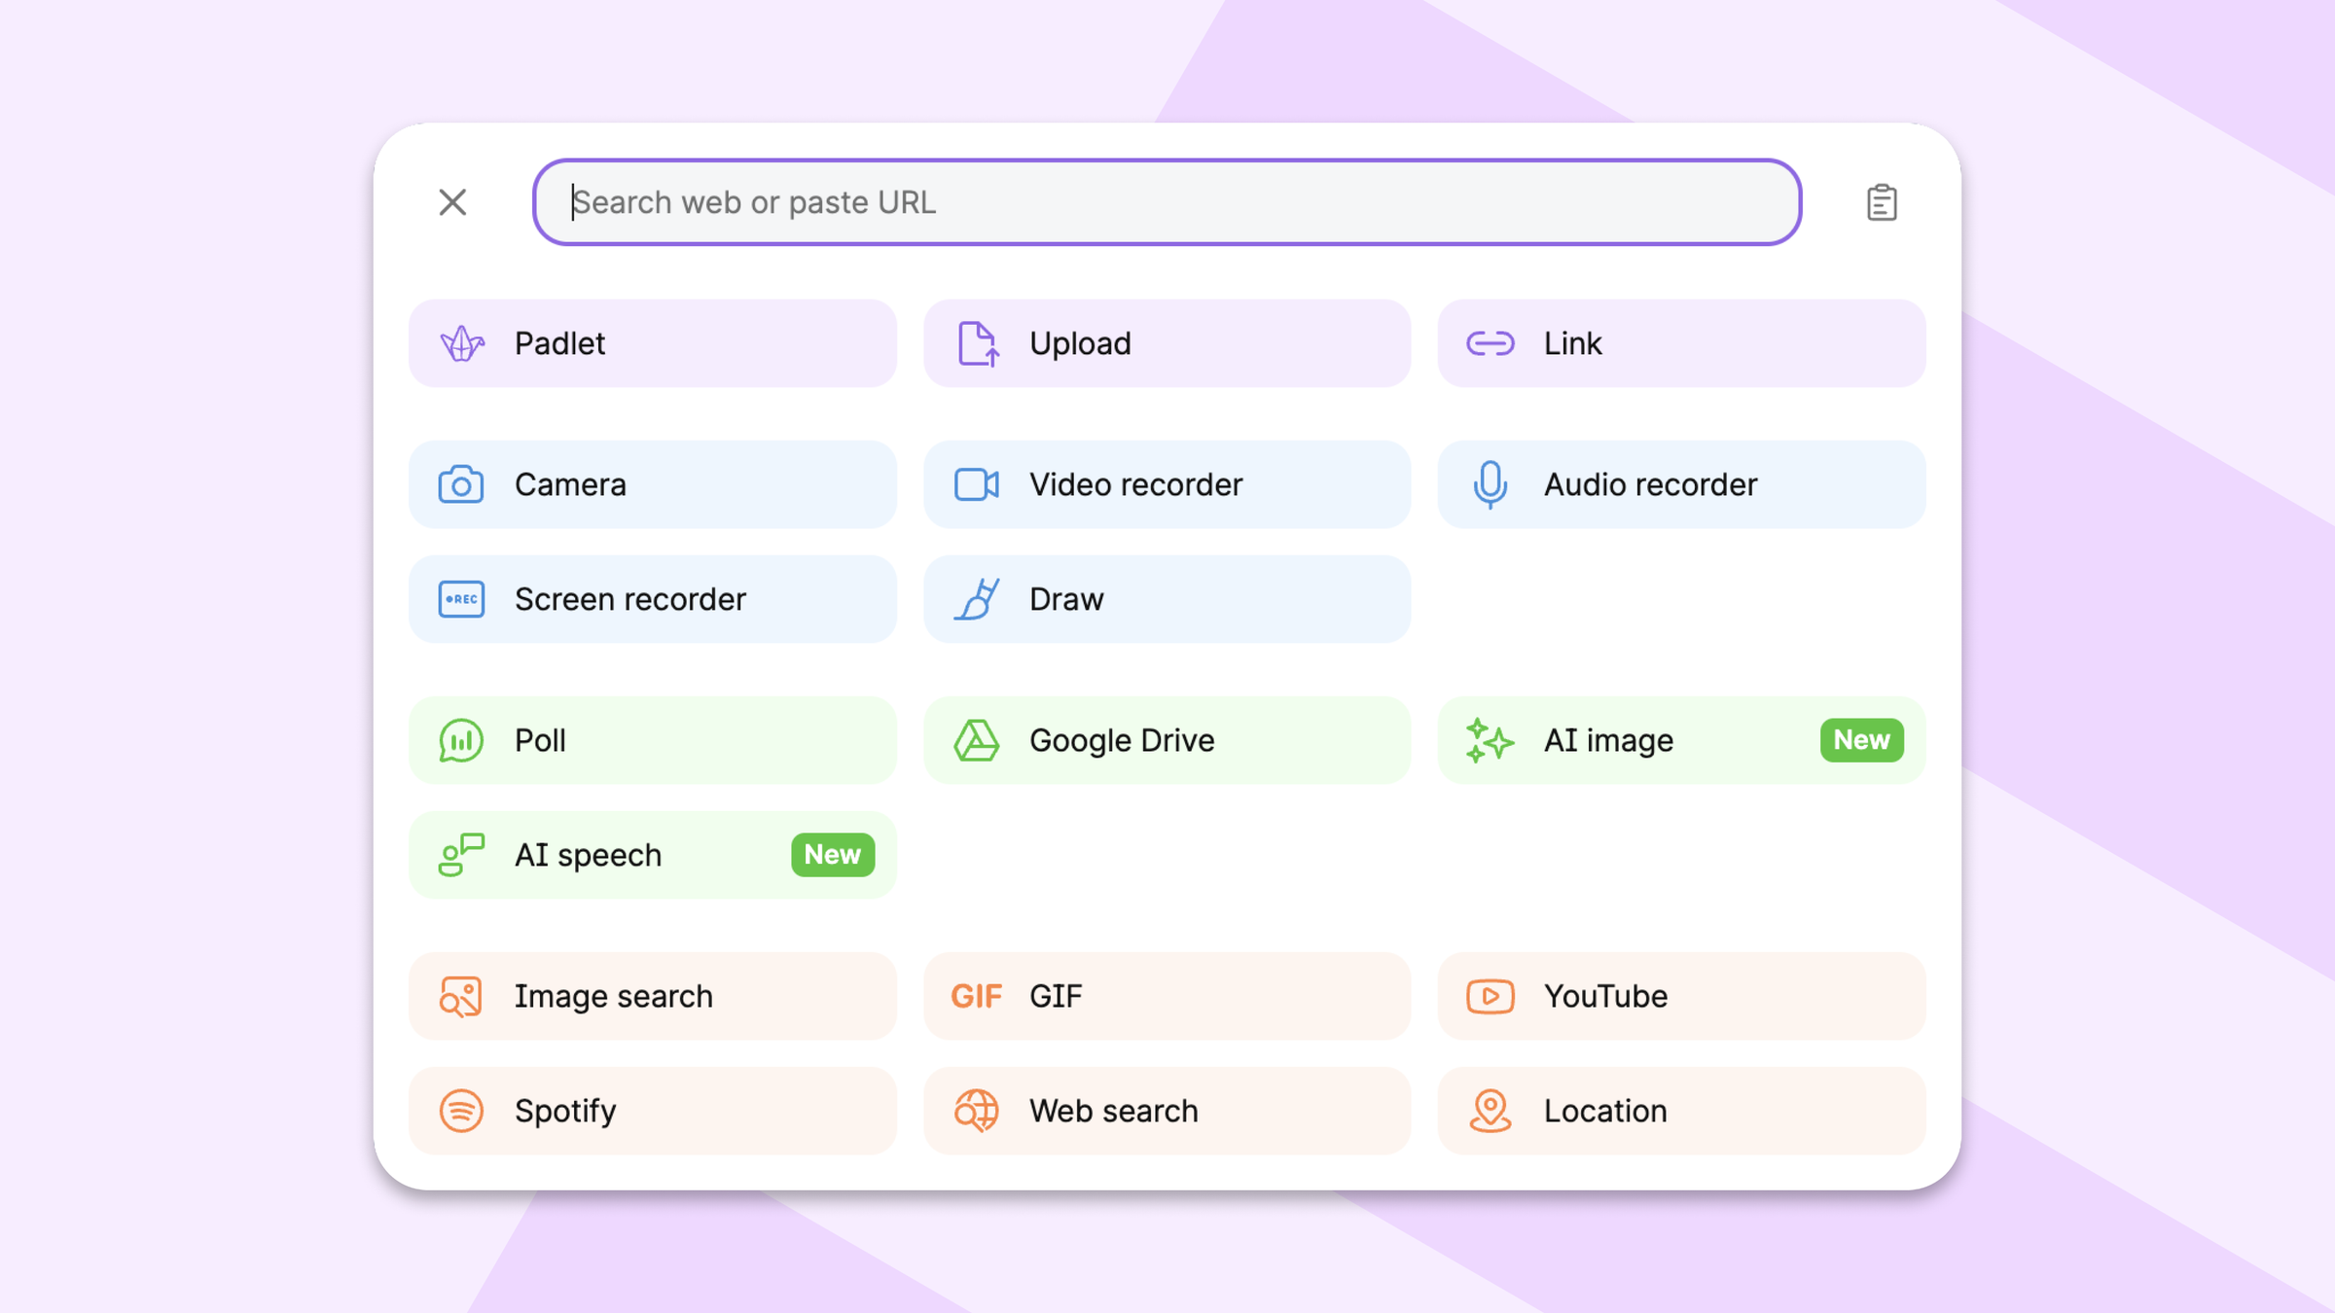Image resolution: width=2335 pixels, height=1313 pixels.
Task: Attach a Spotify track
Action: pos(652,1111)
